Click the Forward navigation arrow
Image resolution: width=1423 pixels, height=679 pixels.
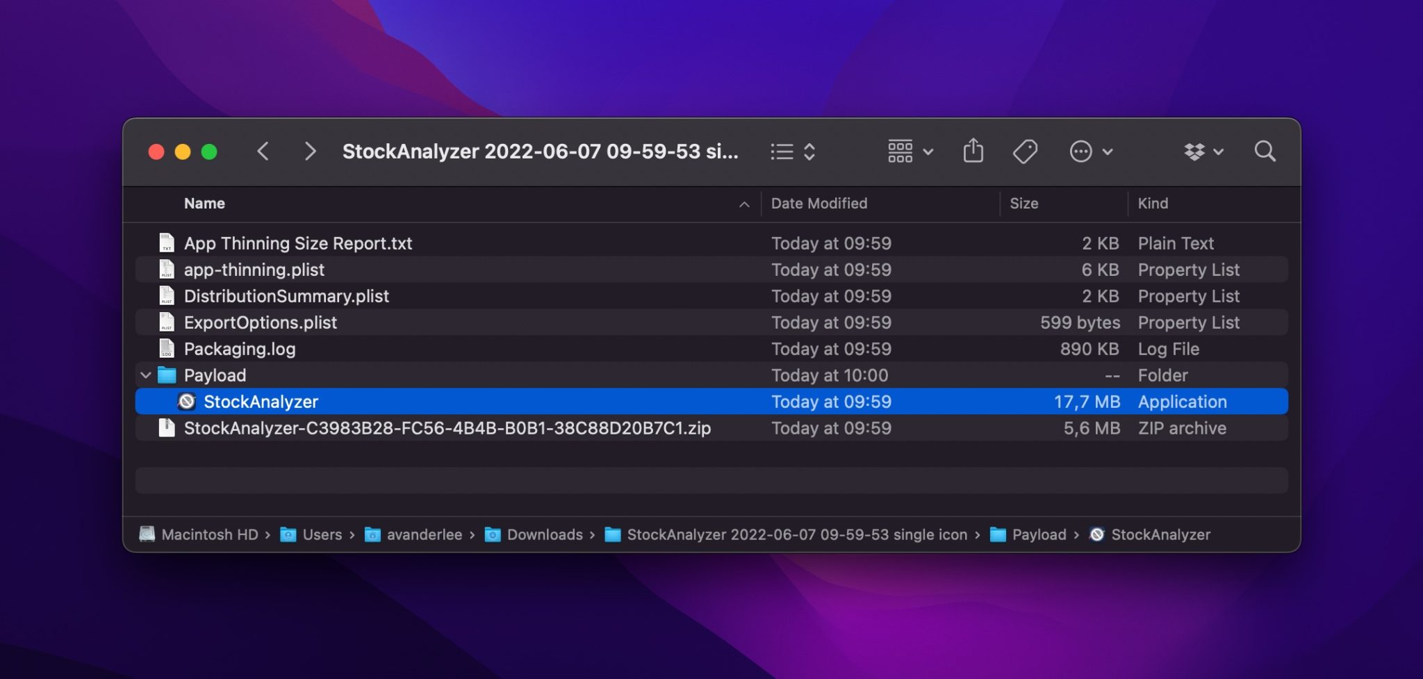click(311, 151)
